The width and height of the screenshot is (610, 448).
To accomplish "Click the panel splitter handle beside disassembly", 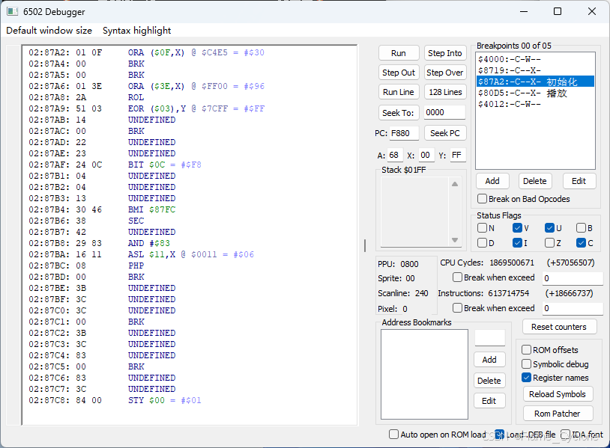I will click(365, 245).
